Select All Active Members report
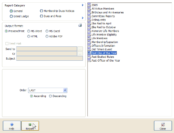The width and height of the screenshot is (174, 133). [x=102, y=9]
